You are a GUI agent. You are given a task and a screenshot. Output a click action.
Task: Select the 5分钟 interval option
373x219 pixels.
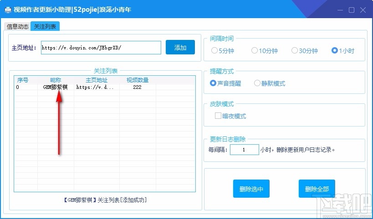[222, 51]
